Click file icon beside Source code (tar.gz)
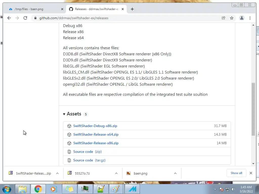 click(x=69, y=160)
